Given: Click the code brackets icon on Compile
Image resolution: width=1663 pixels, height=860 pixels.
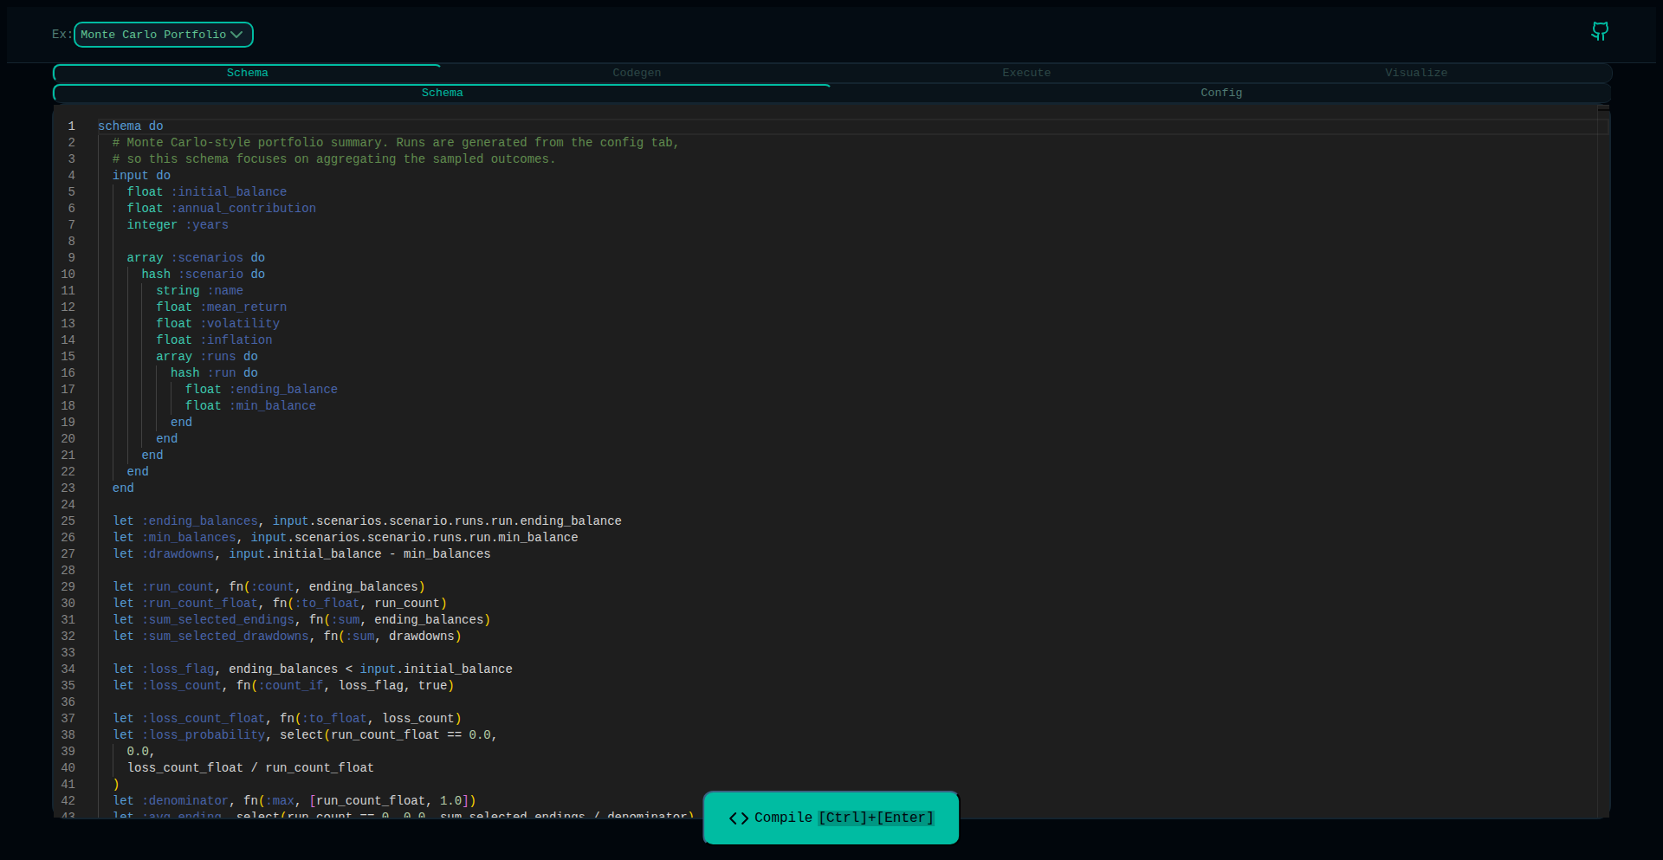Looking at the screenshot, I should pos(738,818).
